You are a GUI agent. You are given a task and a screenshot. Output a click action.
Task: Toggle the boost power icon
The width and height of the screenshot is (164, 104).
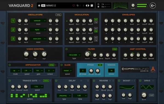coord(119,81)
